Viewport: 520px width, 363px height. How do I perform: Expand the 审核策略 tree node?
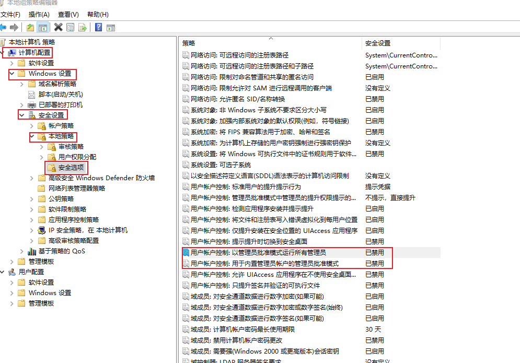click(42, 147)
